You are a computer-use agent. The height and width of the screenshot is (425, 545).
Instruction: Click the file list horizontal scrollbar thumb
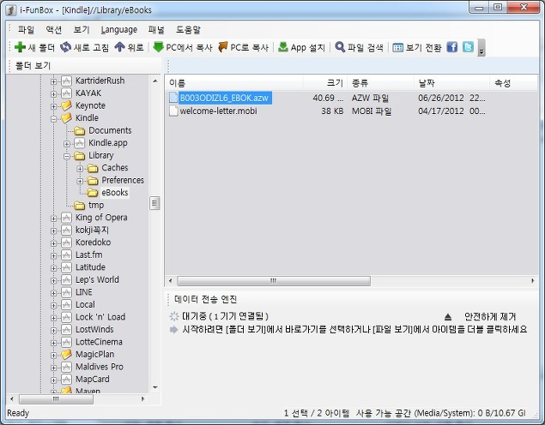(274, 280)
